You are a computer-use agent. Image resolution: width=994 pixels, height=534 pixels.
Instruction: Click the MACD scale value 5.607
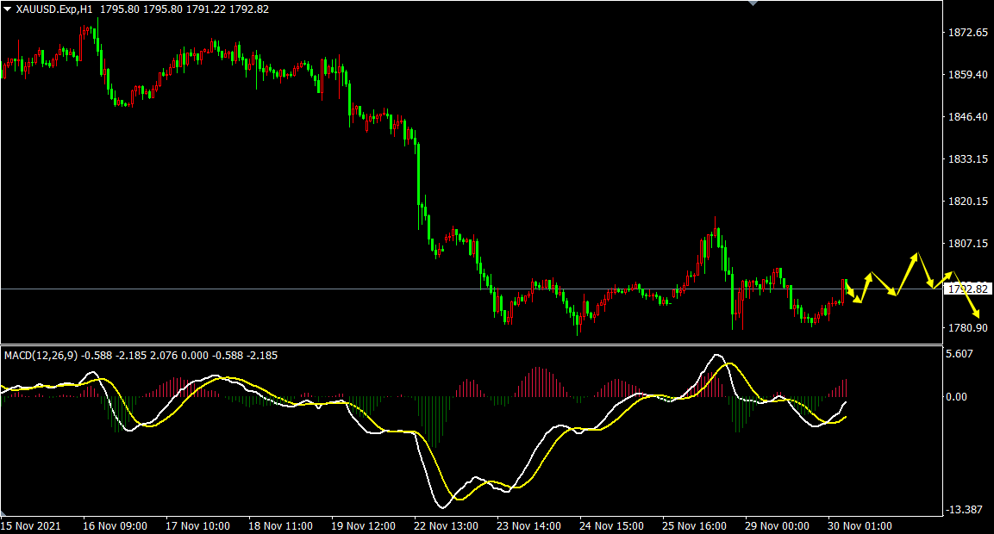pyautogui.click(x=960, y=353)
